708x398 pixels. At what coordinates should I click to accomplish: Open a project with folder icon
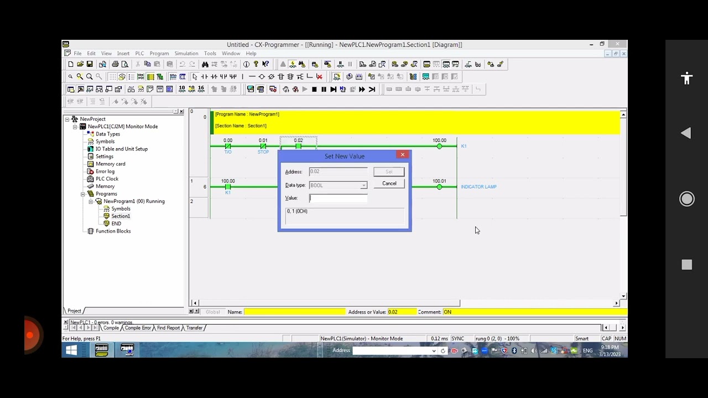click(x=80, y=64)
